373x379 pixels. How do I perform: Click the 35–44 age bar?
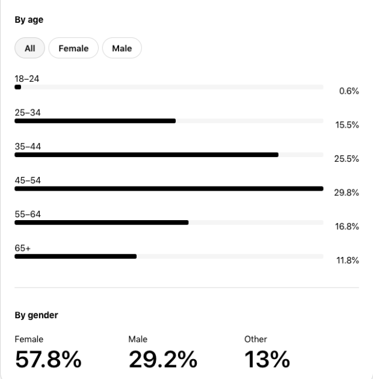point(146,155)
